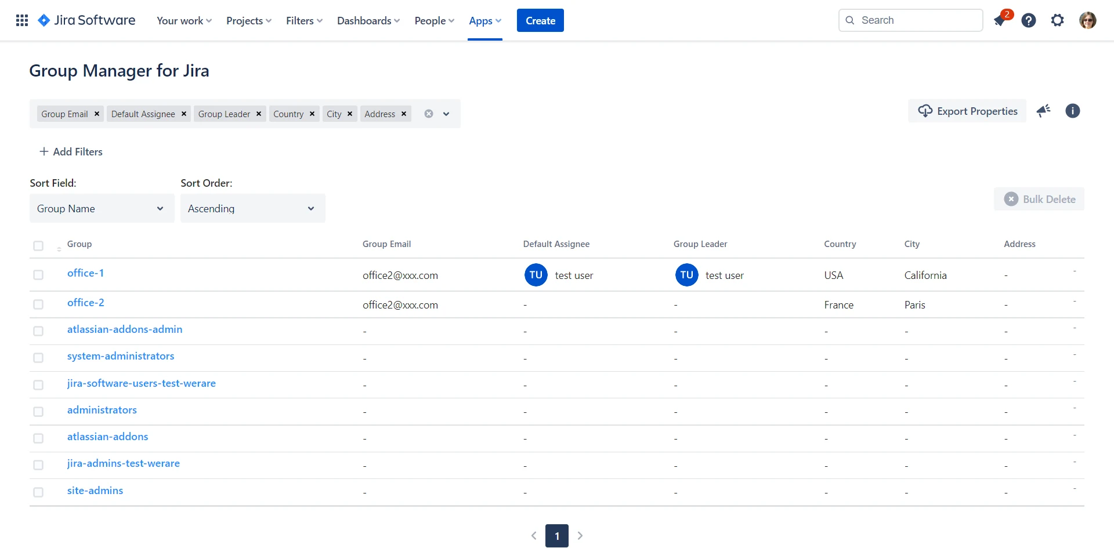
Task: Click Add Filters
Action: point(71,151)
